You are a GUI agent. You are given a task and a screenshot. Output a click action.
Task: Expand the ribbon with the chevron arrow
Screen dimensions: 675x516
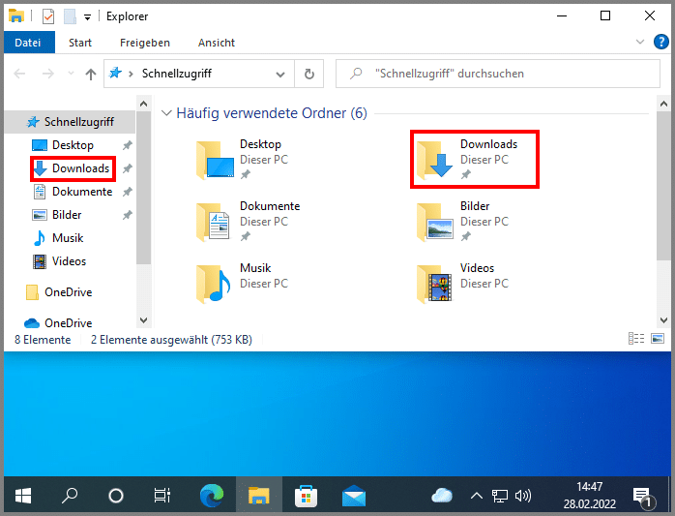[x=640, y=43]
